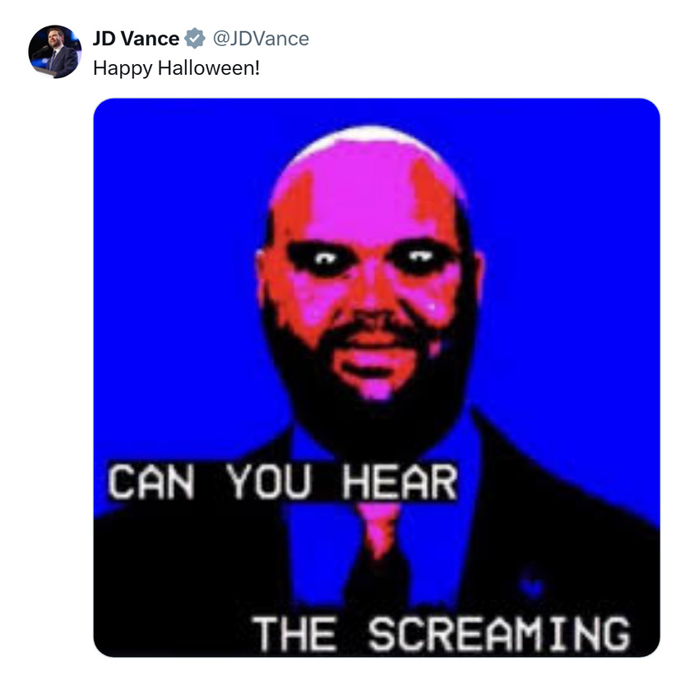Screen dimensions: 690x684
Task: Click the black beard in the picture
Action: point(374,396)
